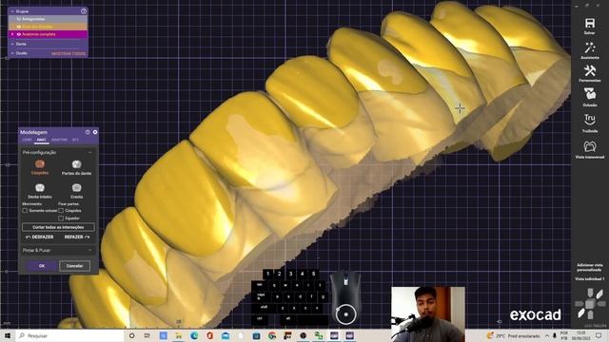Close the Modelagem panel with X icon
This screenshot has height=342, width=609.
[95, 132]
